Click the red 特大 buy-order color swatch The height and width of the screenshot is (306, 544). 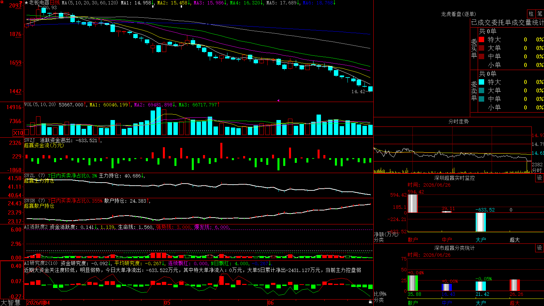(x=481, y=39)
